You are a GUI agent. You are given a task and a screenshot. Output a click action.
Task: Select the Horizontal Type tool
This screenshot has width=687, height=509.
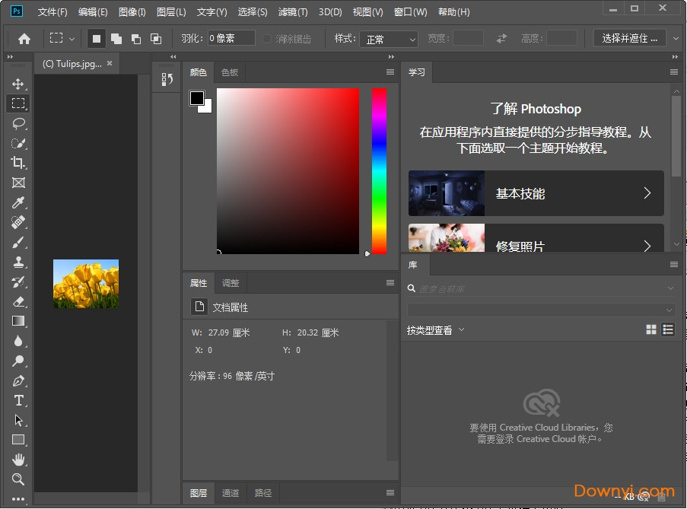click(18, 400)
